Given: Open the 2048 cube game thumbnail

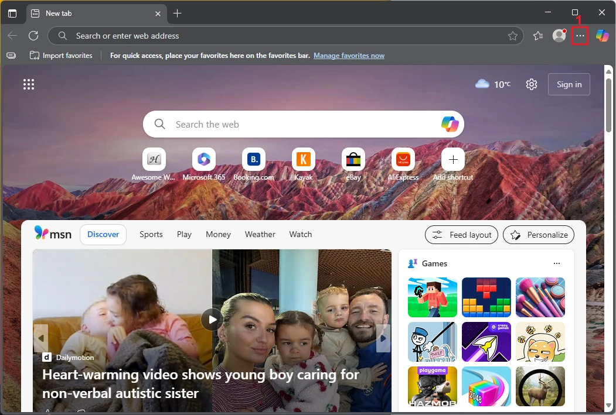Looking at the screenshot, I should pos(486,386).
